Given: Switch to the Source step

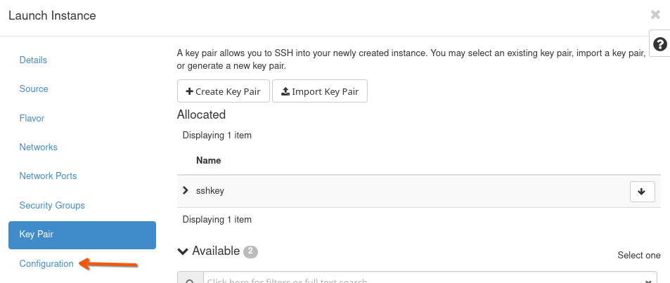Looking at the screenshot, I should (34, 89).
